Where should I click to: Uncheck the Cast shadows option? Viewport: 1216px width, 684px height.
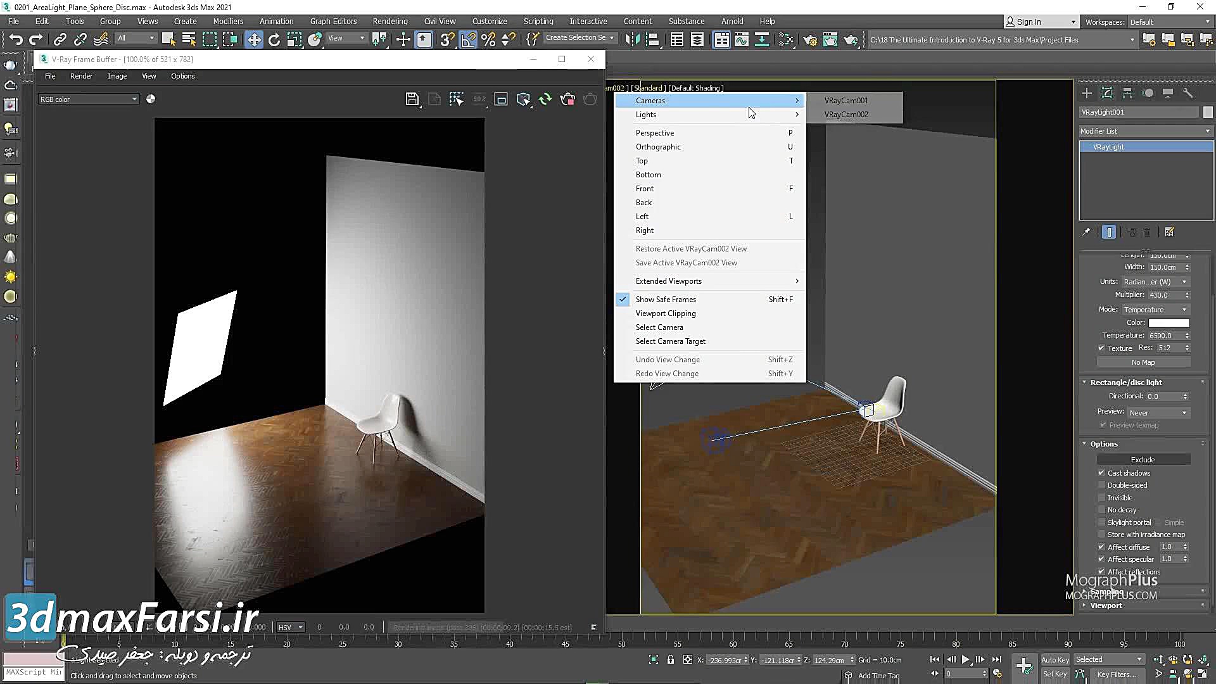point(1101,473)
